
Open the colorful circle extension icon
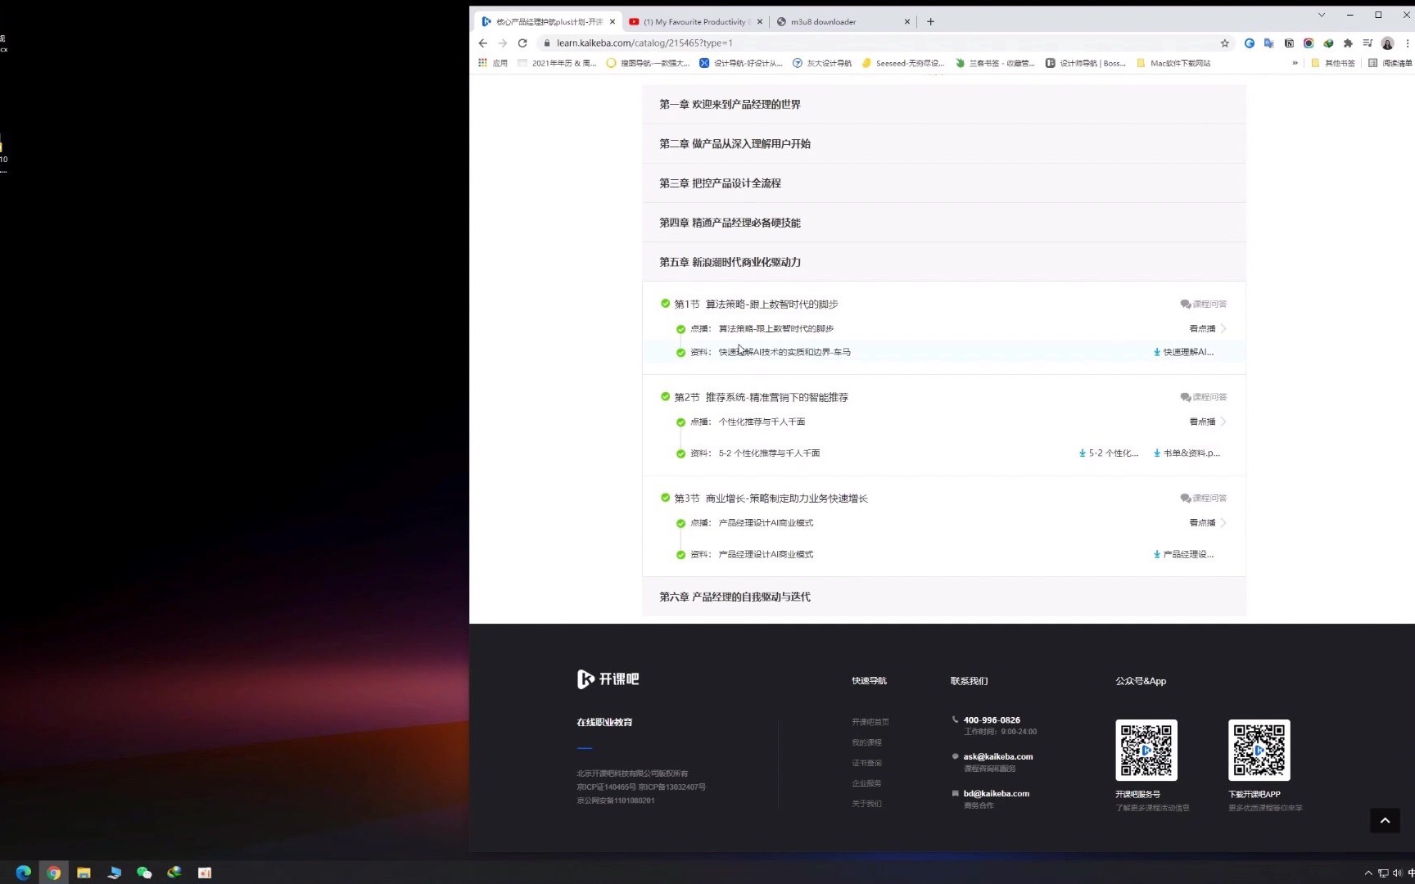[1309, 43]
